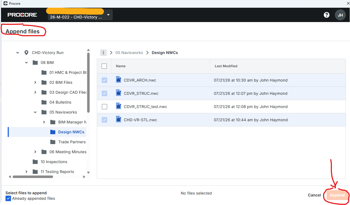The height and width of the screenshot is (205, 350).
Task: Click the CDVR_STRUC.nwc file icon
Action: click(118, 93)
